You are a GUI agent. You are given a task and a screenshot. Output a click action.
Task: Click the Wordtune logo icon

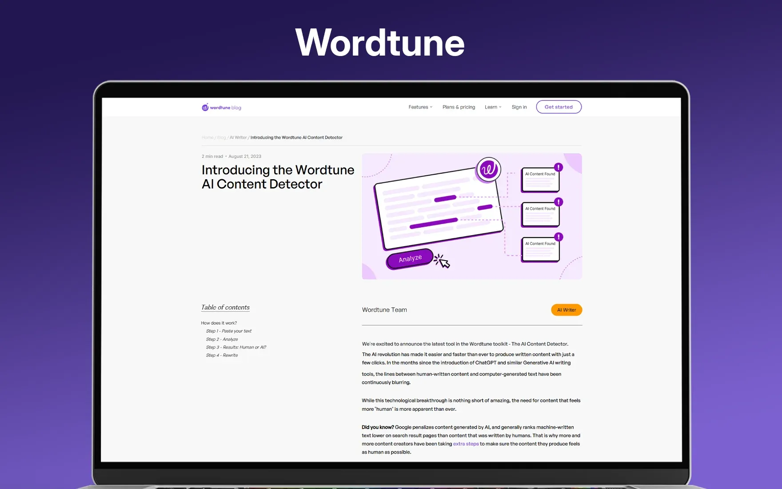tap(205, 107)
